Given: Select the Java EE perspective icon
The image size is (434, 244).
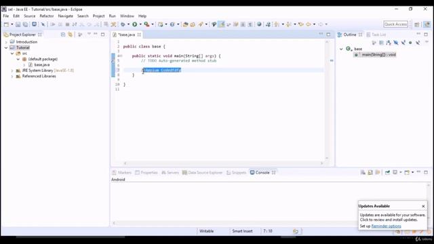Looking at the screenshot, I should pyautogui.click(x=427, y=24).
